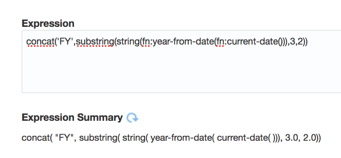Viewport: 341px width, 158px height.
Task: Click the first underlined 'fn' in the Expression field
Action: pyautogui.click(x=146, y=42)
